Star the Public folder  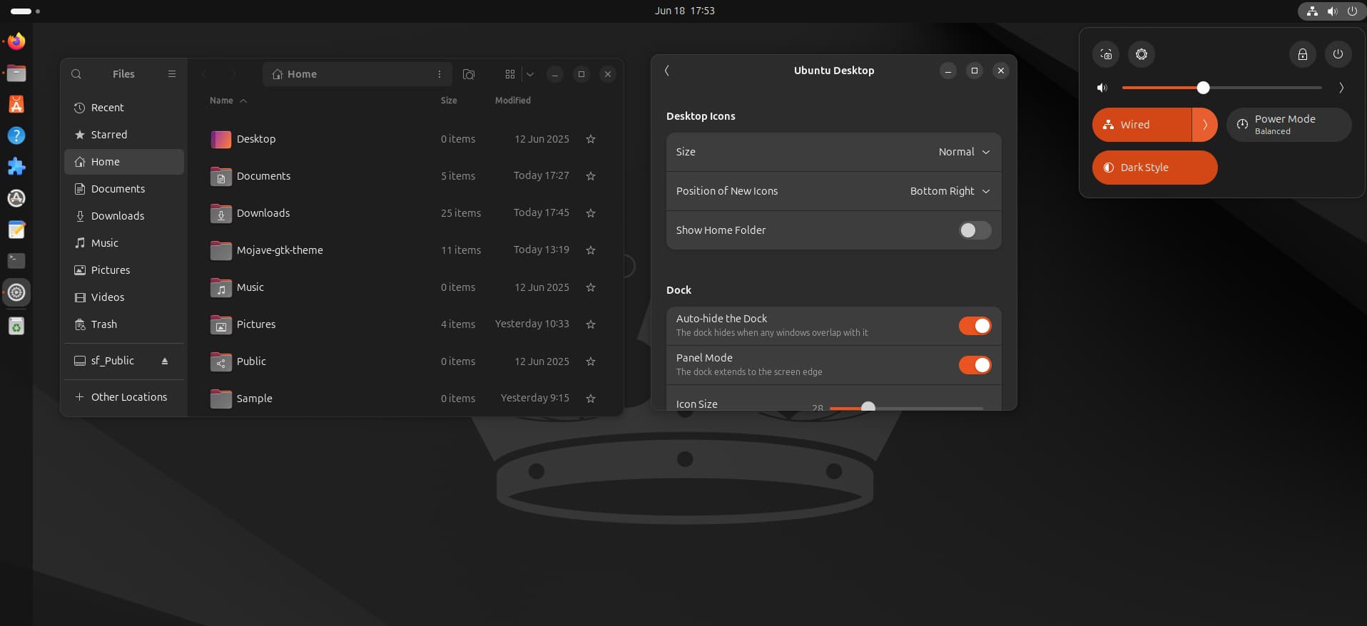click(591, 361)
